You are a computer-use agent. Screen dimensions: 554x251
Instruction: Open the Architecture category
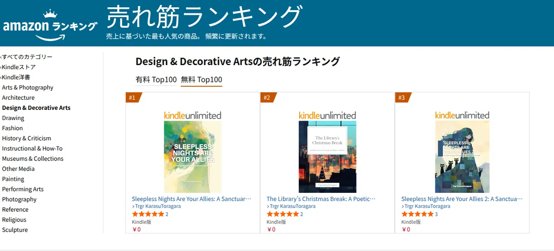click(x=18, y=97)
